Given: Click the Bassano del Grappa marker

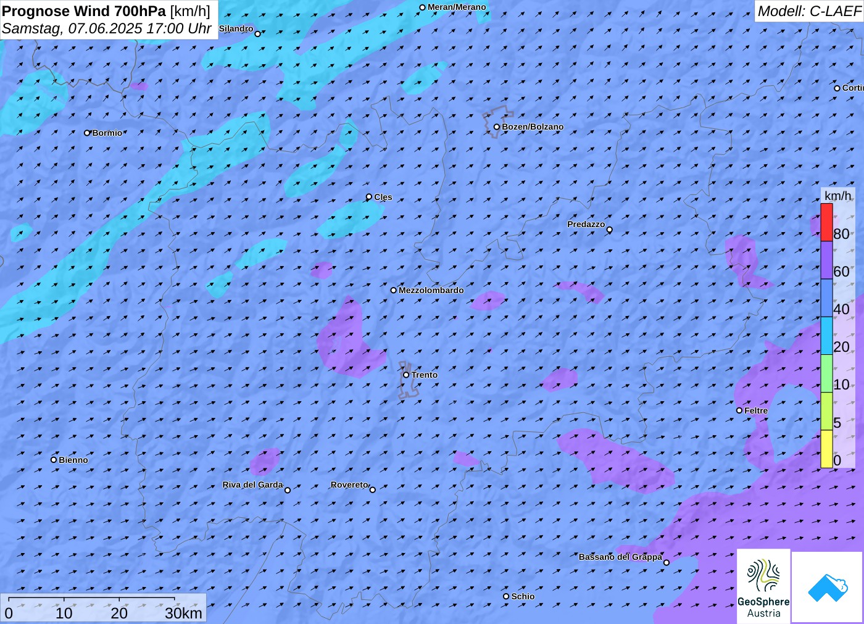Looking at the screenshot, I should point(666,562).
